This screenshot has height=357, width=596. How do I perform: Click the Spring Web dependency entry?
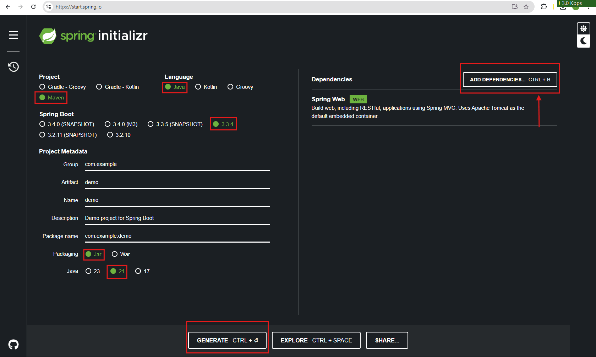434,108
